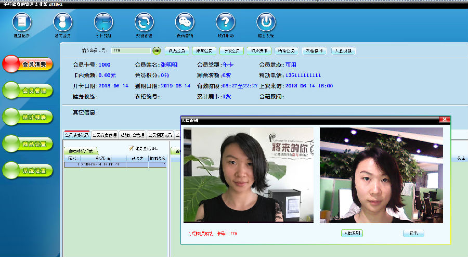Click the phone number 13611111111
The image size is (468, 257).
(x=303, y=75)
